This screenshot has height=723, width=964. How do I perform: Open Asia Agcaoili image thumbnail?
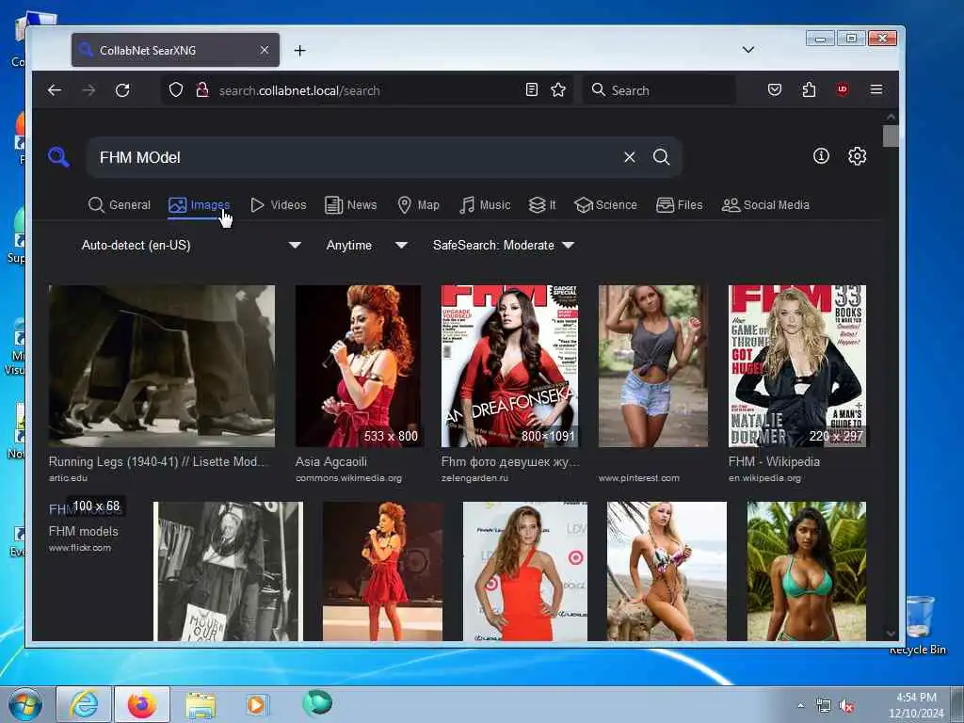pyautogui.click(x=358, y=366)
